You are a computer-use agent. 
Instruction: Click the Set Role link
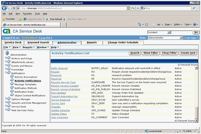click(x=191, y=38)
